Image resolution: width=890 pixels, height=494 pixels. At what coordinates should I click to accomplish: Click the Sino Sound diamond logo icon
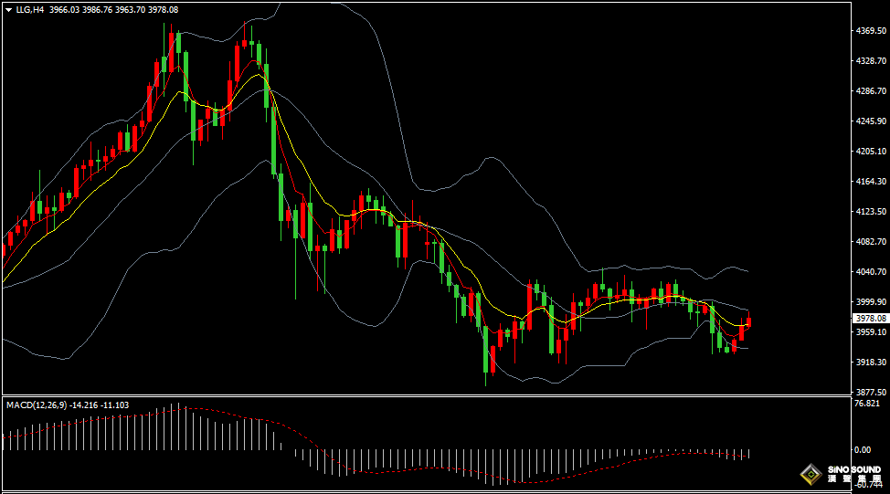(810, 473)
